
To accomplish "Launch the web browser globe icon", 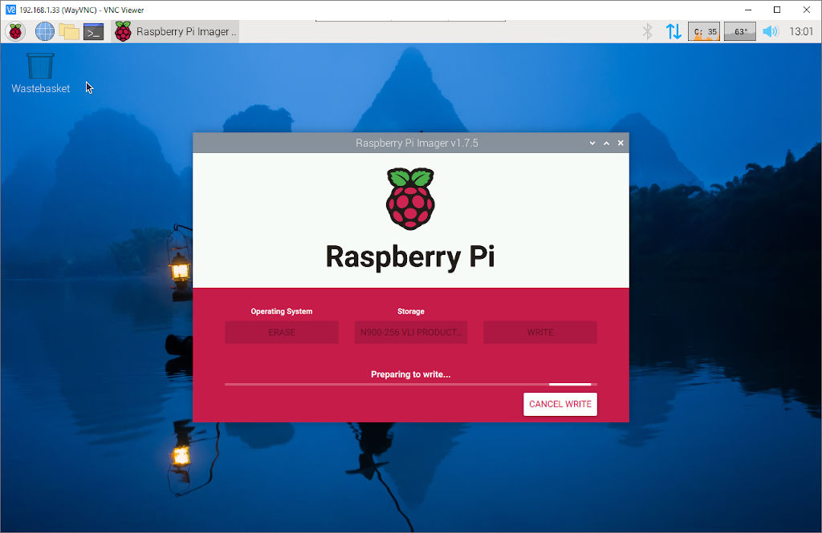I will [x=45, y=31].
